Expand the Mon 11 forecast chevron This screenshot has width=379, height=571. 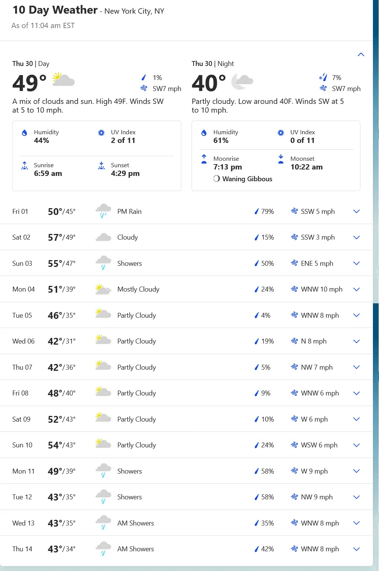coord(356,471)
